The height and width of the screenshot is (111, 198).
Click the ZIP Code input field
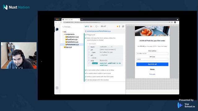pos(152,59)
